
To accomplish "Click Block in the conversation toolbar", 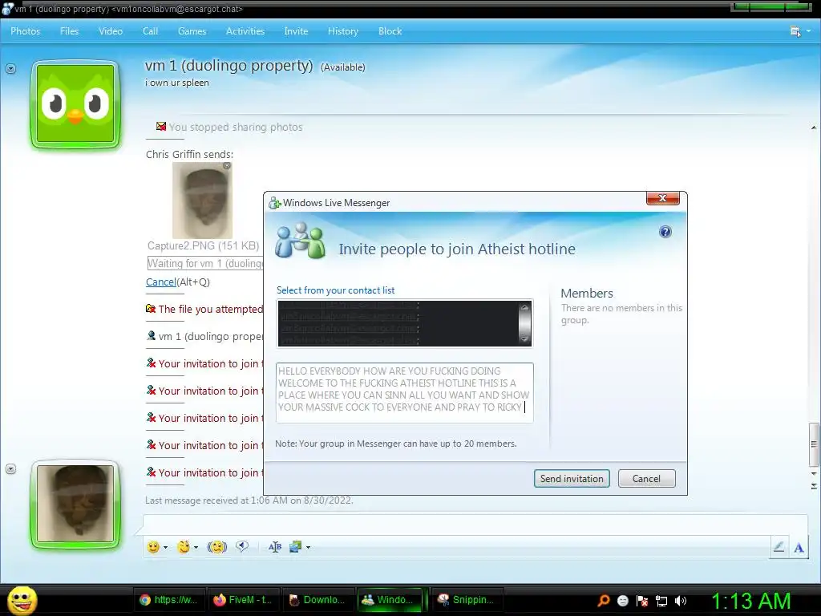I will pyautogui.click(x=390, y=31).
